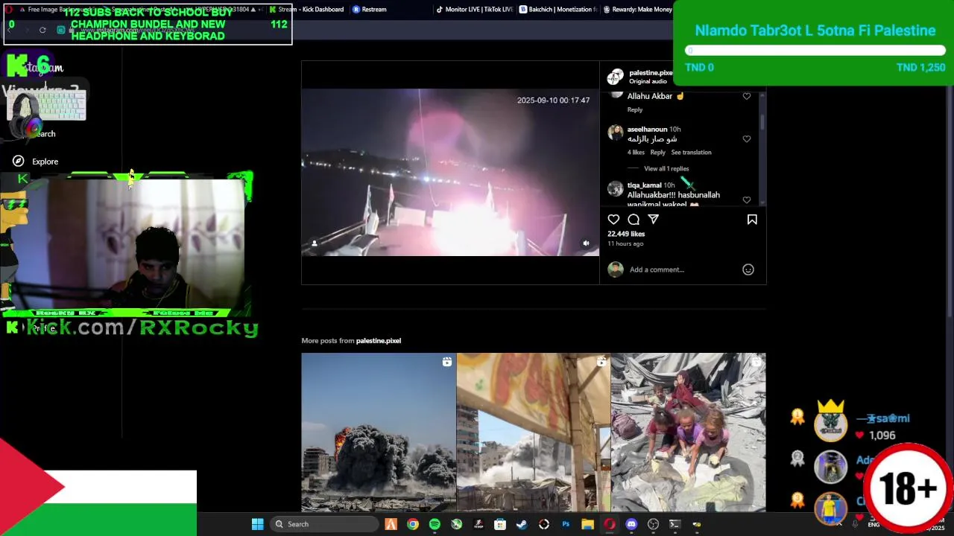Screen dimensions: 954x536
Task: Open aseelhanoun's profile picture
Action: 616,133
